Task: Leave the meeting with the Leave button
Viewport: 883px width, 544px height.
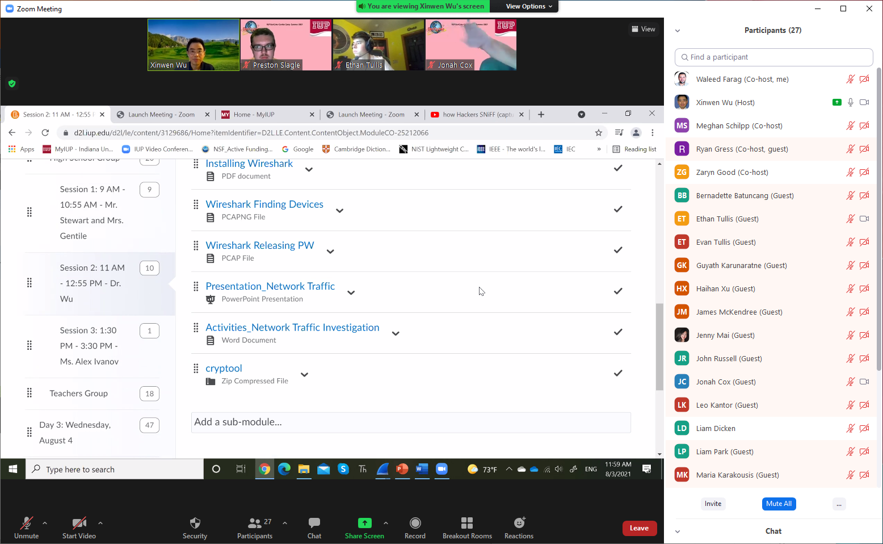Action: [639, 528]
